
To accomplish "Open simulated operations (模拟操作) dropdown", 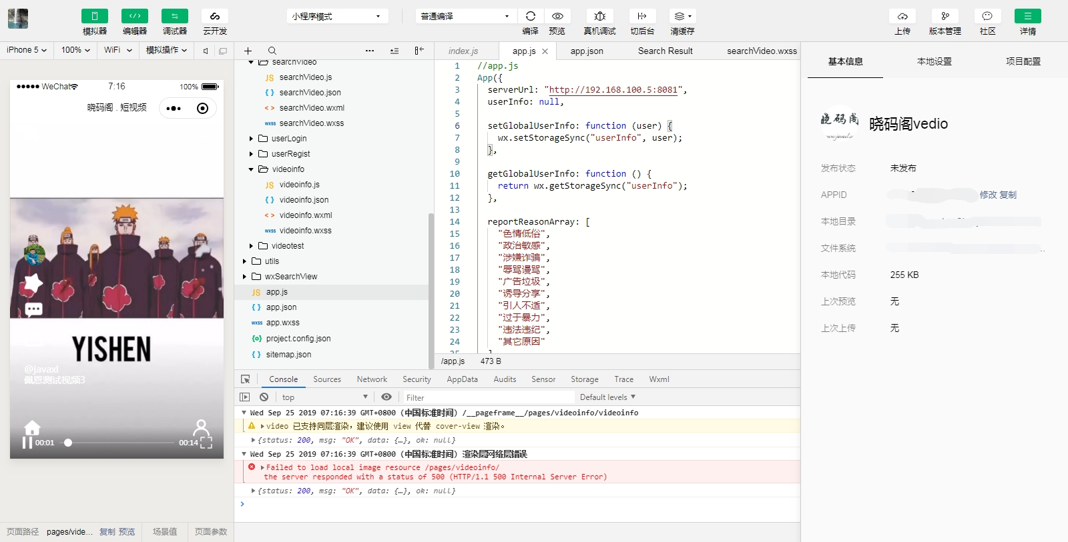I will point(166,50).
